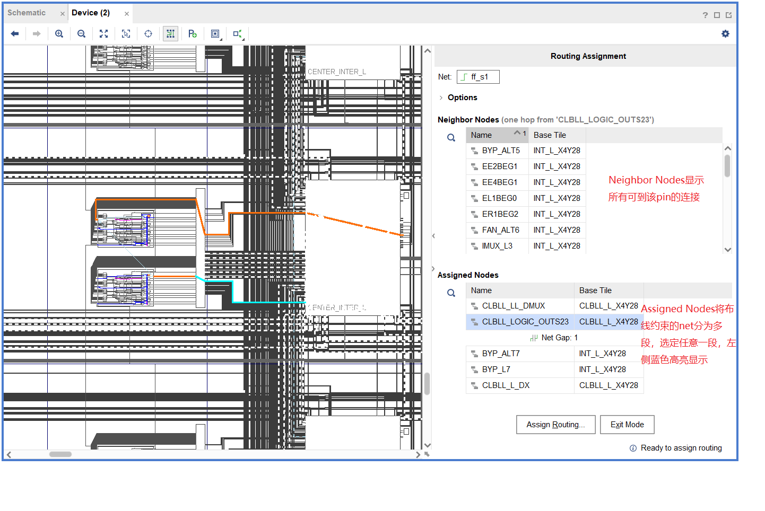This screenshot has width=765, height=511.
Task: Expand the device view with right arrow
Action: [x=433, y=269]
